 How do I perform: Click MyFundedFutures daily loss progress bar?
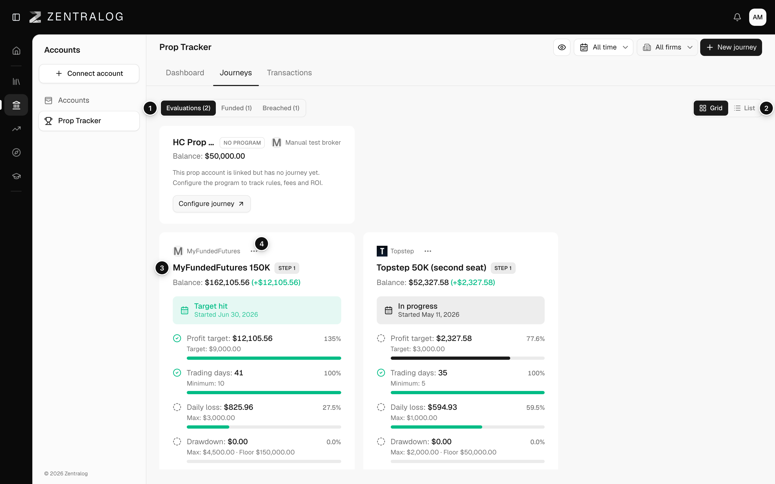pos(264,427)
